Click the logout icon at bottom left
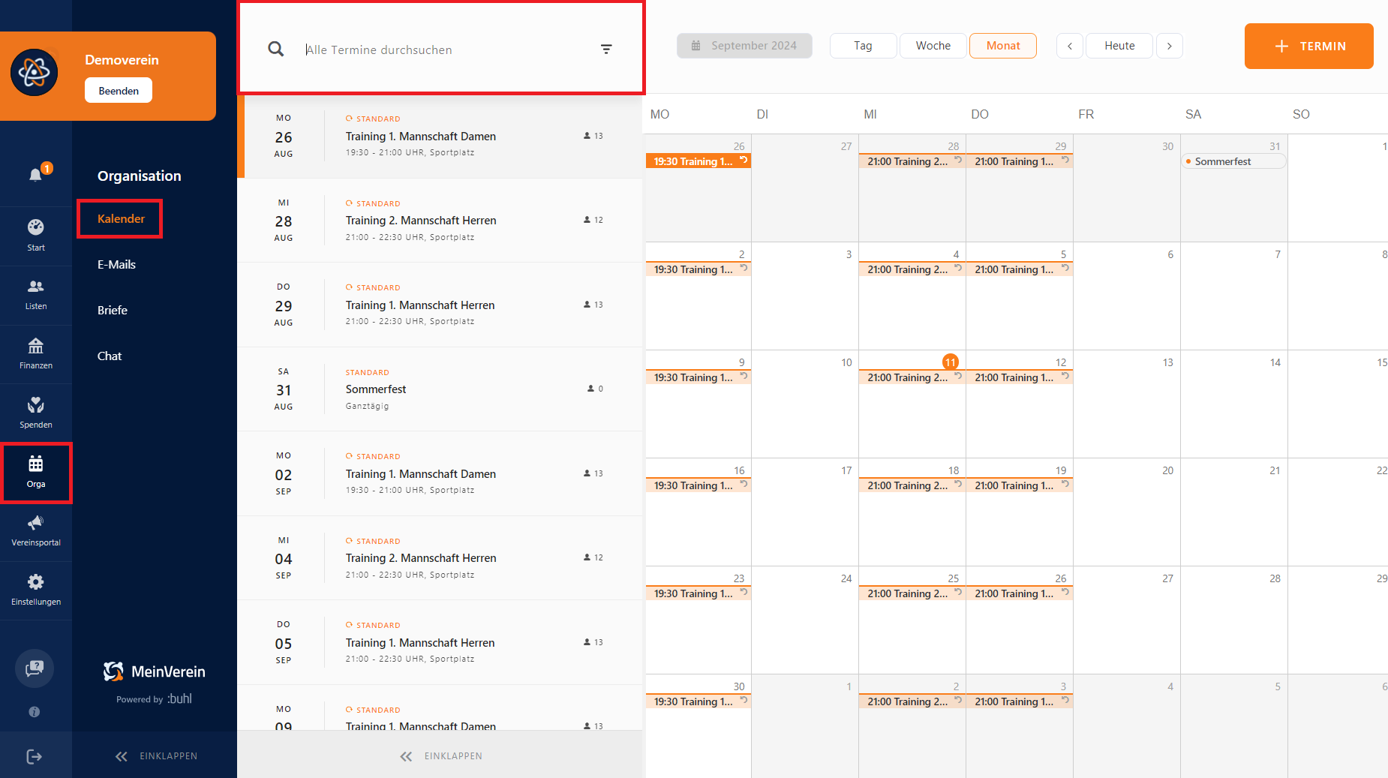 35,756
